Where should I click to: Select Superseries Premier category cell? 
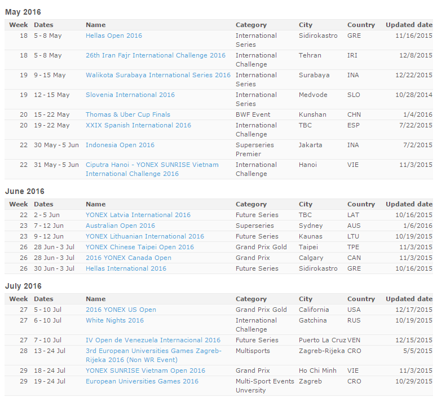tap(255, 149)
